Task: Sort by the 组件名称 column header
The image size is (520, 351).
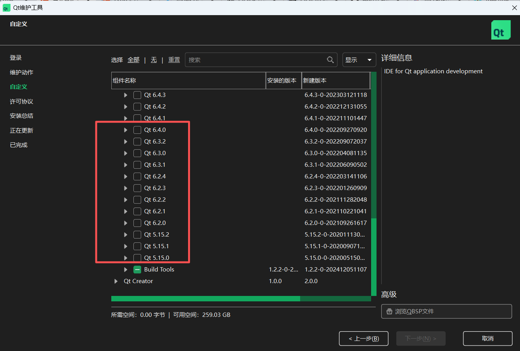Action: 188,81
